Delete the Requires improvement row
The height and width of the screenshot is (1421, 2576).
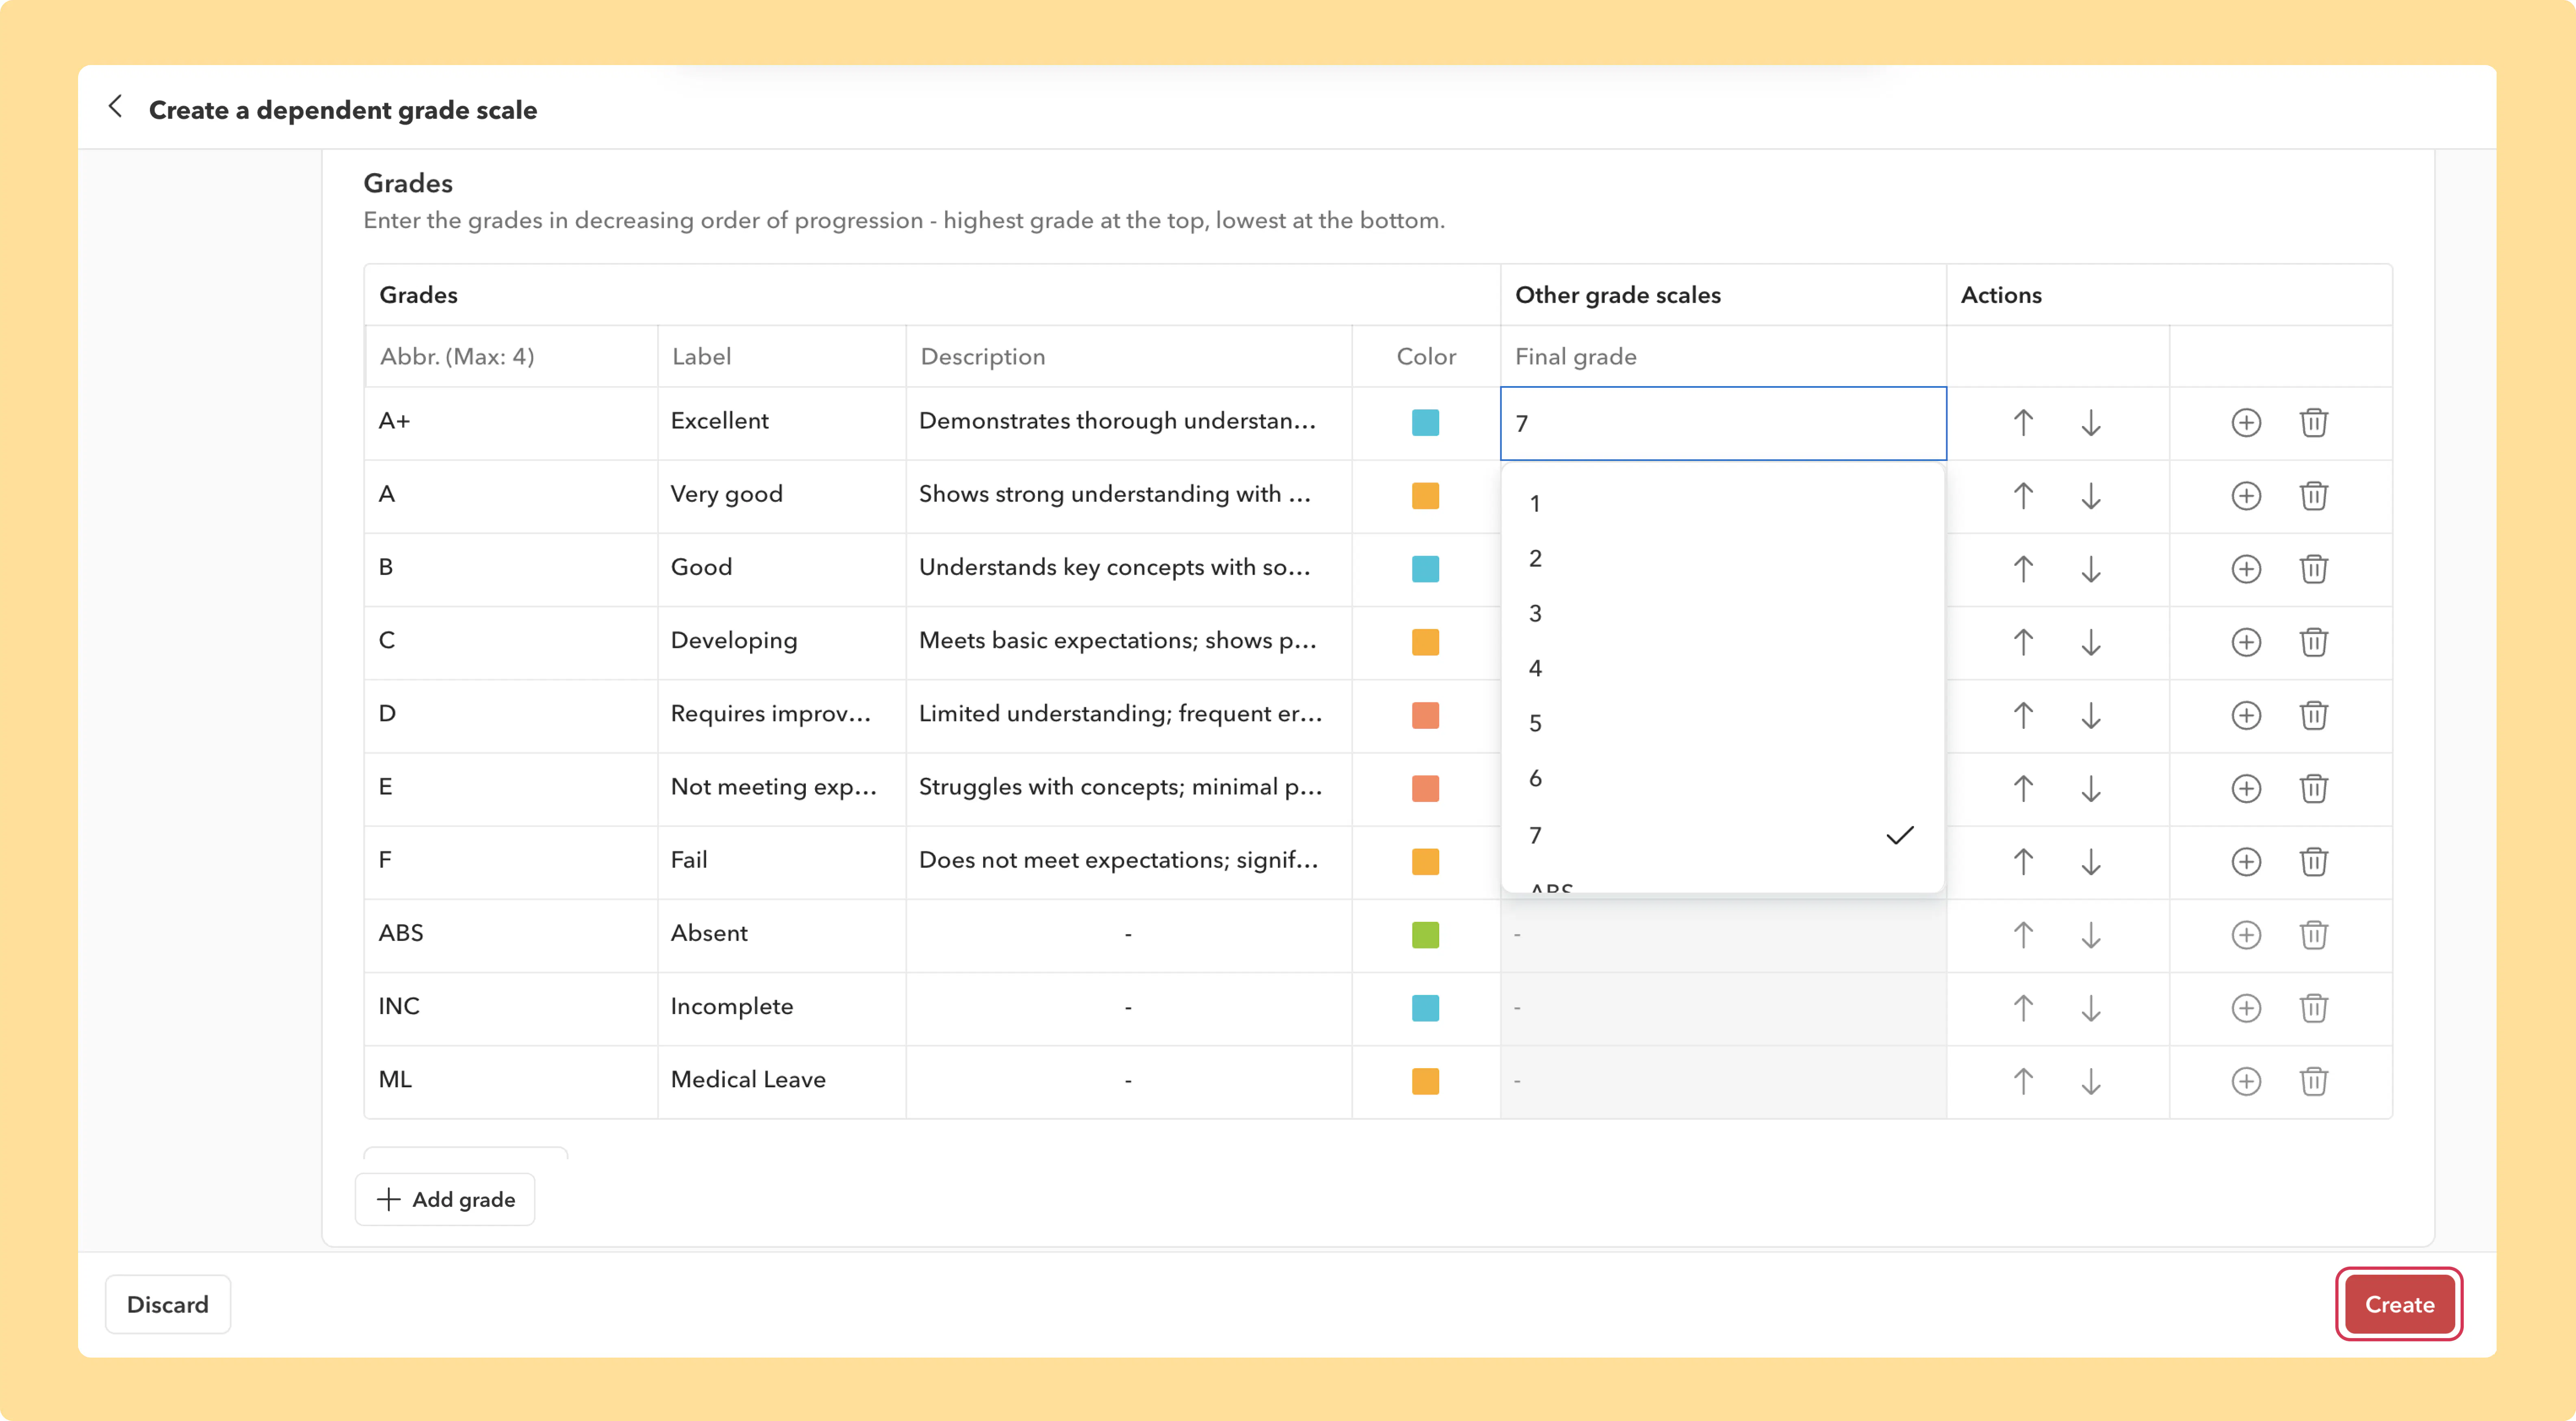[x=2314, y=715]
